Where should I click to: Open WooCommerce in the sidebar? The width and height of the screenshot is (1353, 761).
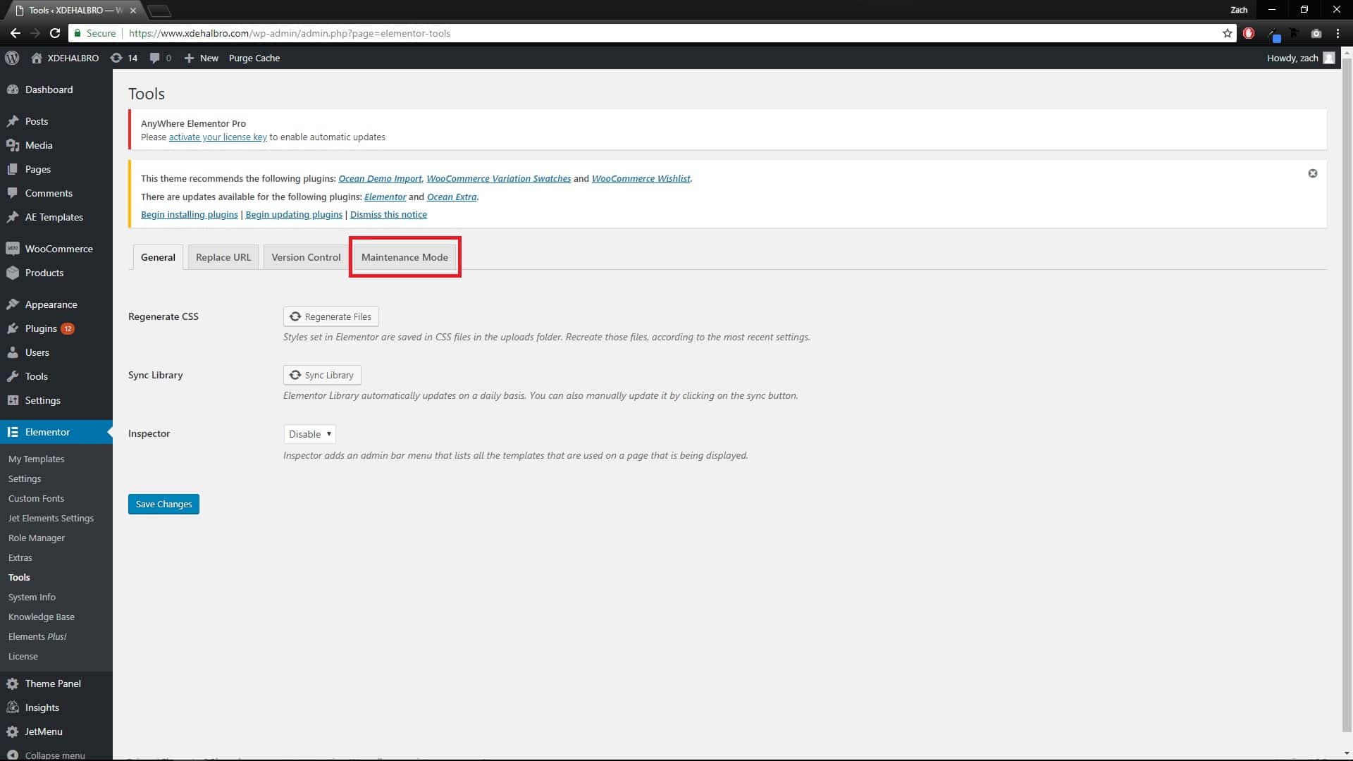(x=56, y=249)
